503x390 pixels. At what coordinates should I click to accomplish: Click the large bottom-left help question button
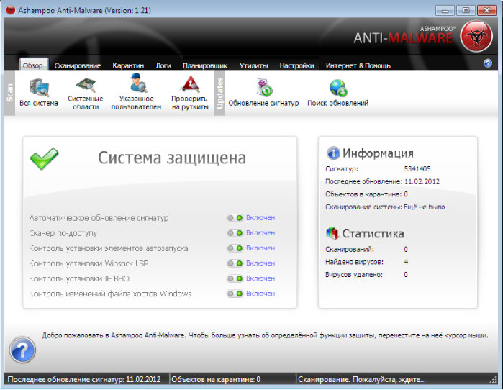point(22,350)
